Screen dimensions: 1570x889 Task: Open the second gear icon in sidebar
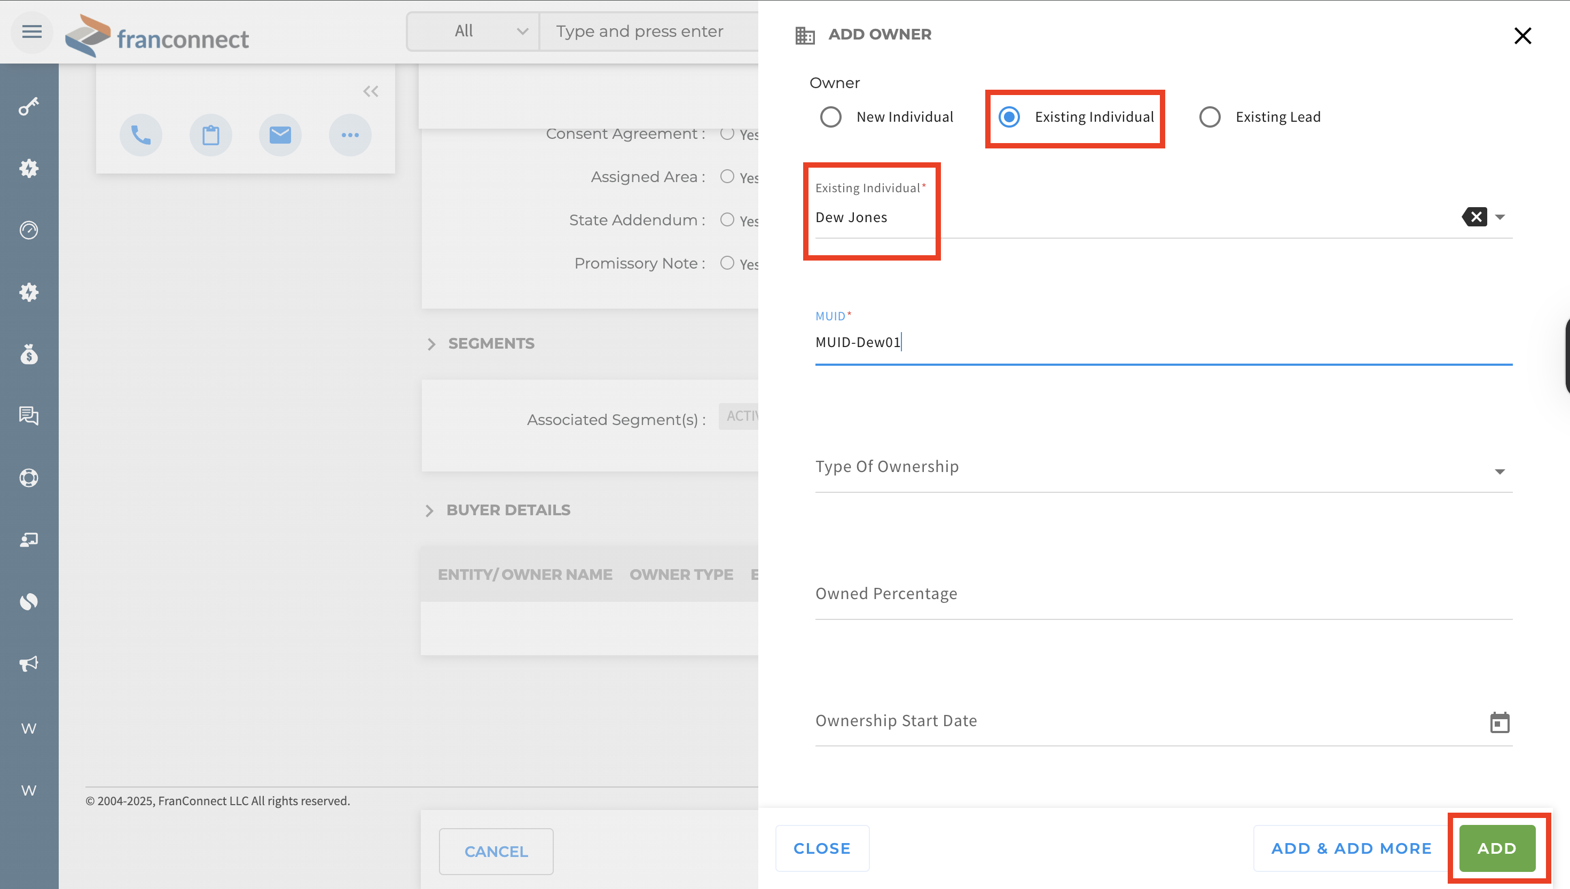coord(29,292)
